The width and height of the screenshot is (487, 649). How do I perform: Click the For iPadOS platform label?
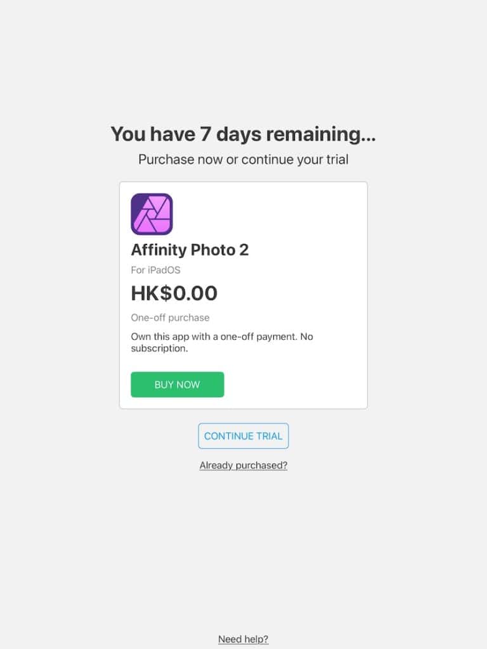click(x=155, y=271)
